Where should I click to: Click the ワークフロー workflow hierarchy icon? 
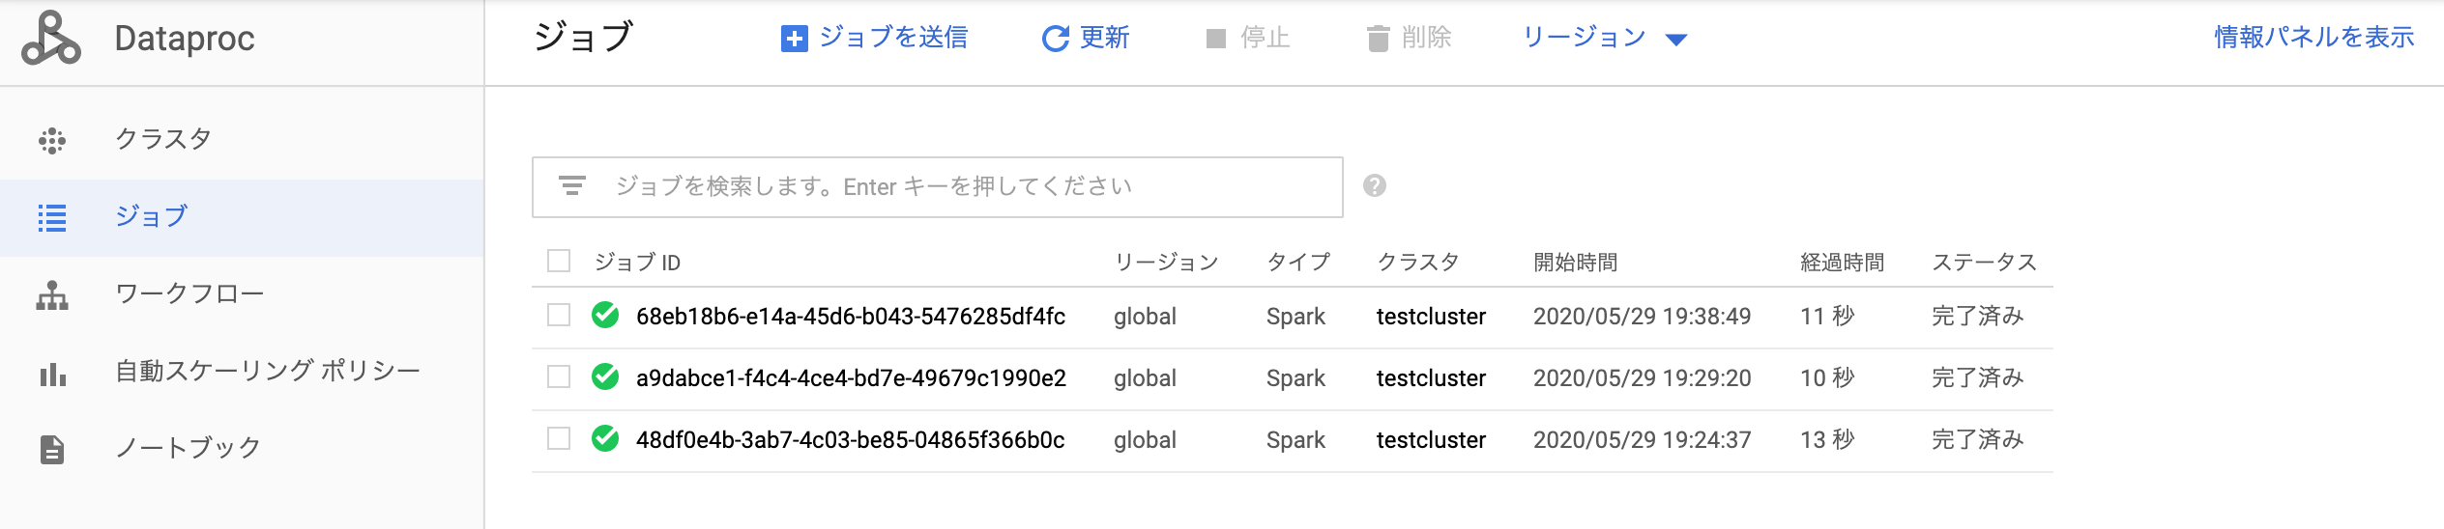(x=52, y=295)
